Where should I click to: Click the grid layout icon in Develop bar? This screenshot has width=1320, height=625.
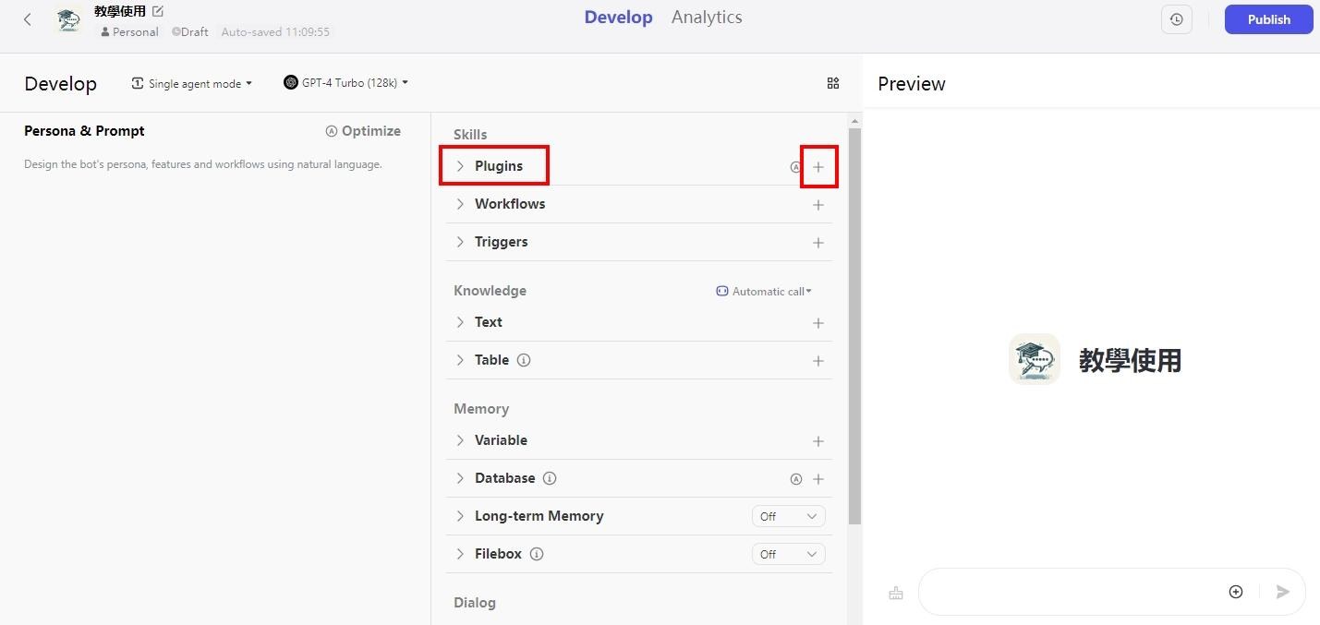832,83
